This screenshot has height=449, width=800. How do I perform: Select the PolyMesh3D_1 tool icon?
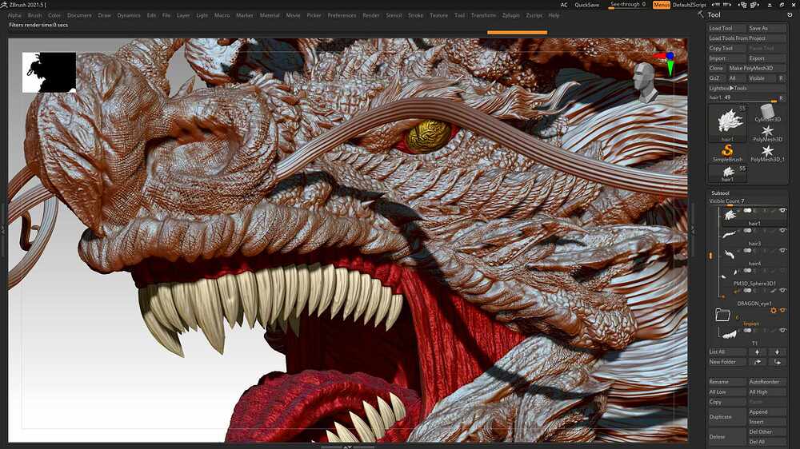pyautogui.click(x=767, y=153)
